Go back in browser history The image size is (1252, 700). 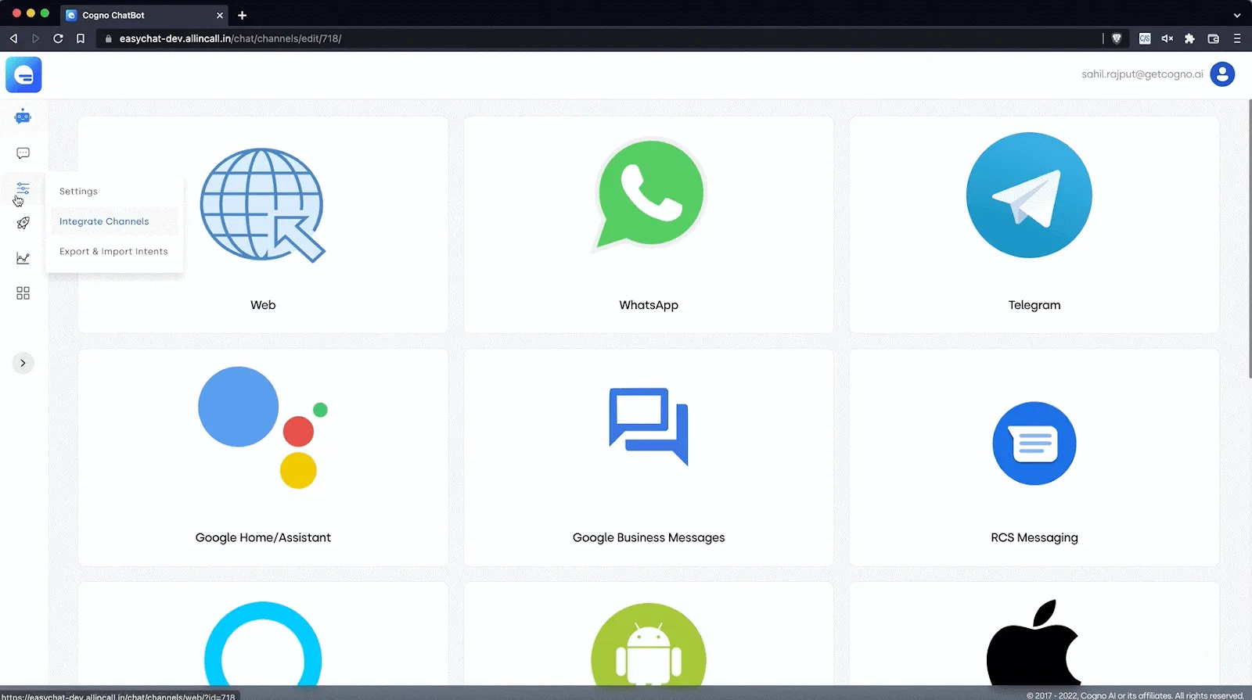tap(13, 38)
